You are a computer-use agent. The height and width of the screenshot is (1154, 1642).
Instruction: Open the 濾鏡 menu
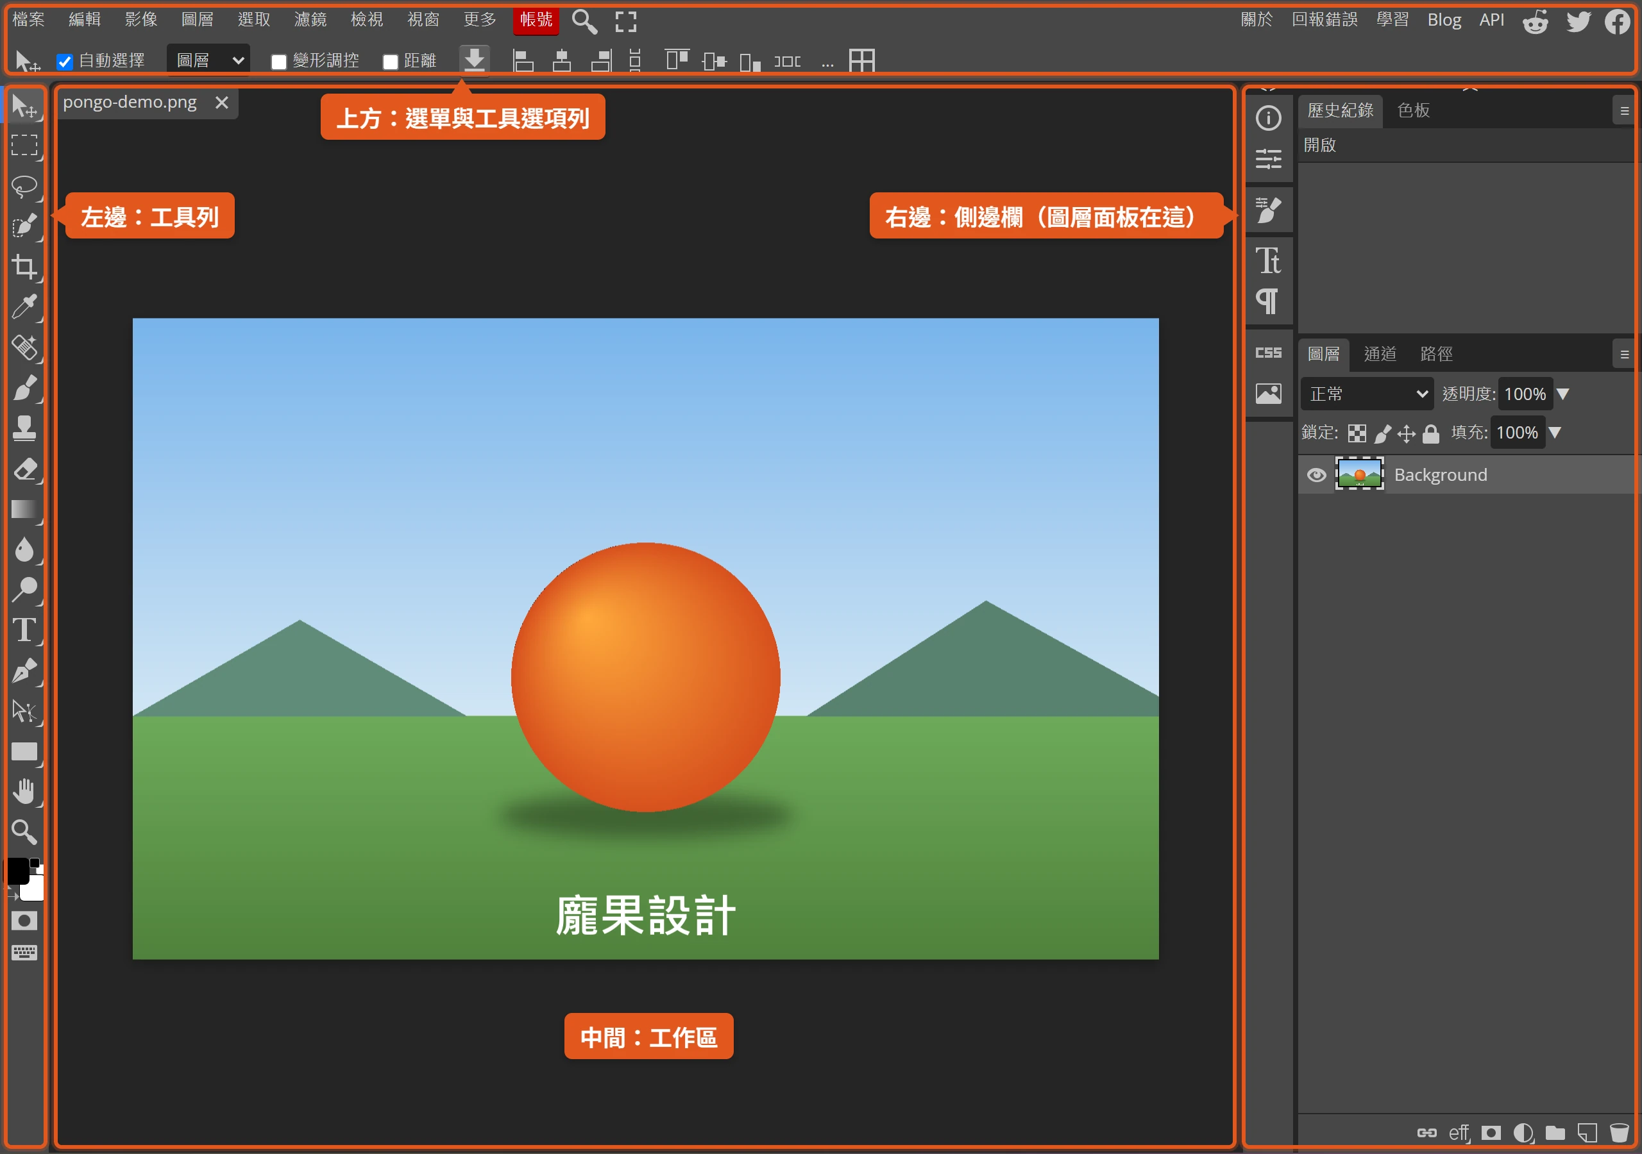310,20
